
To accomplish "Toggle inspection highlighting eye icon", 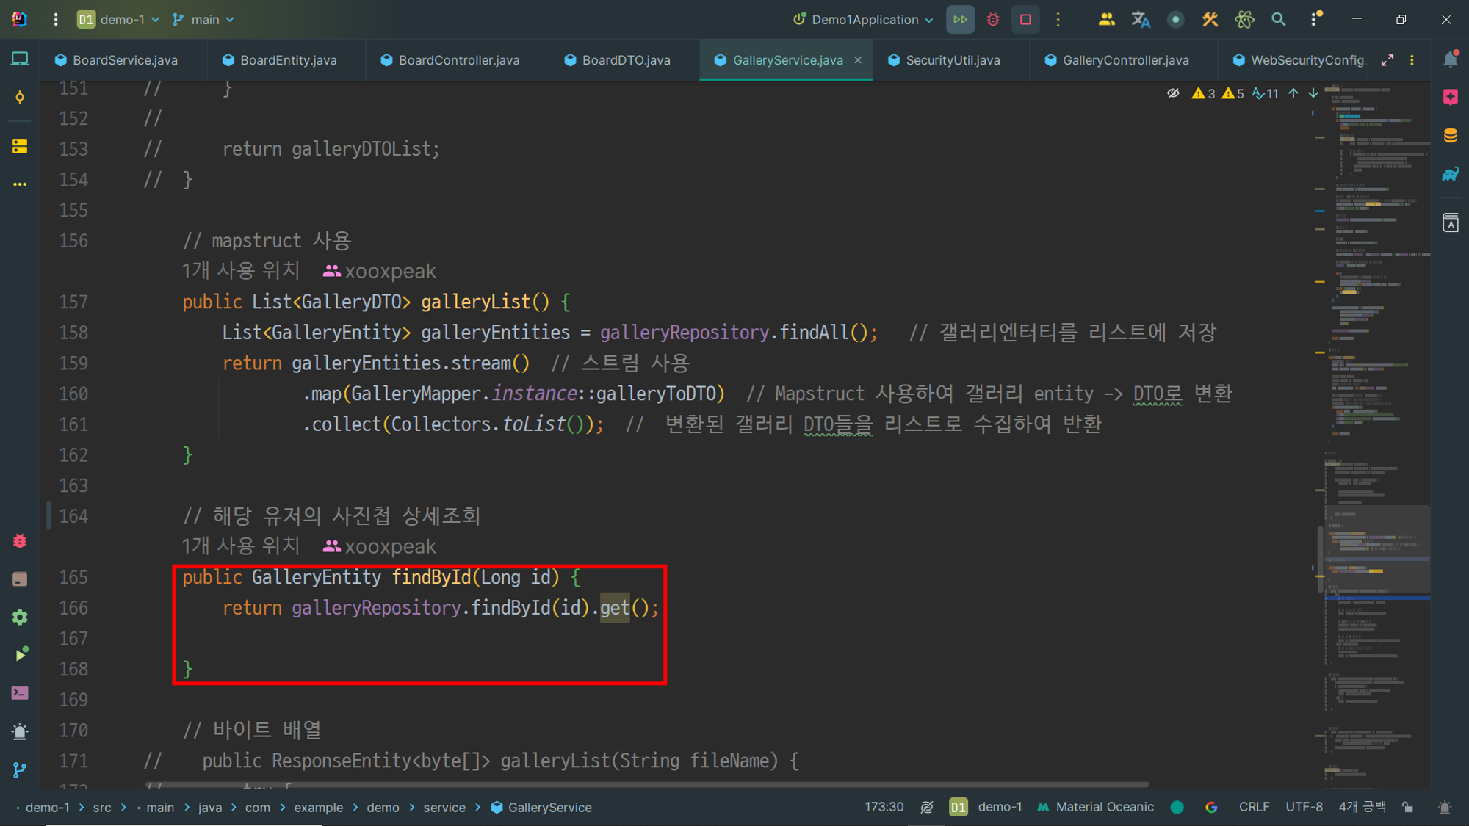I will click(1173, 93).
